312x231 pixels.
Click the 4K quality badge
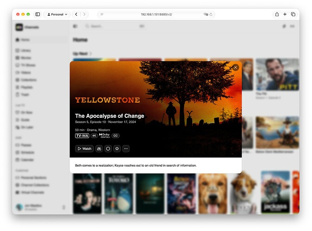click(x=94, y=136)
